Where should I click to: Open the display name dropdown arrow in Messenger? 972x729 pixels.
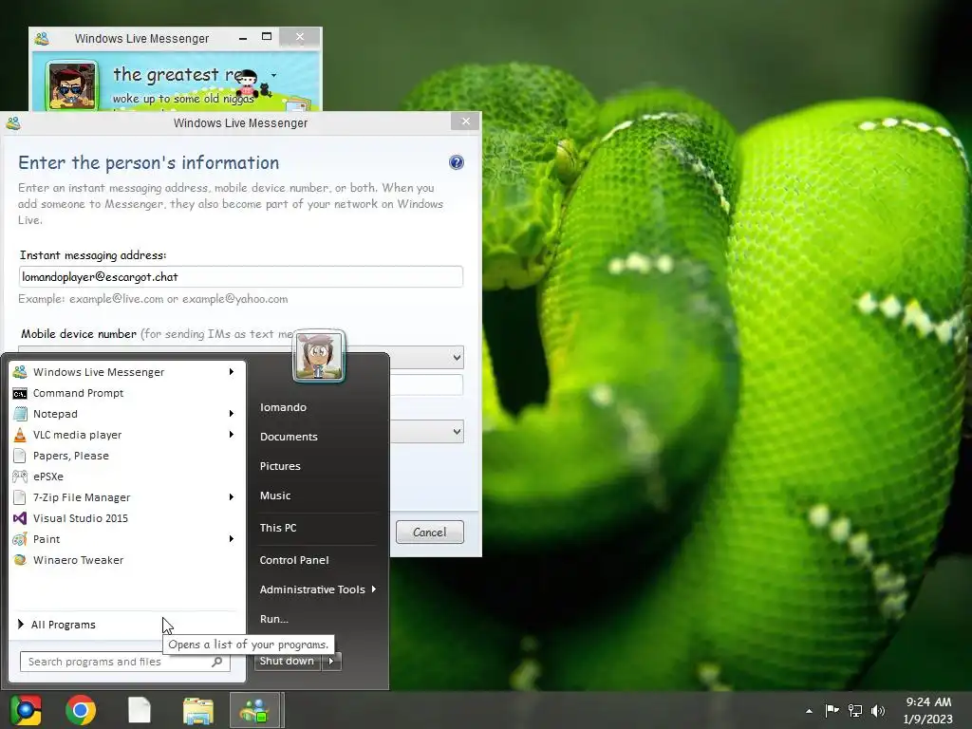pyautogui.click(x=274, y=76)
